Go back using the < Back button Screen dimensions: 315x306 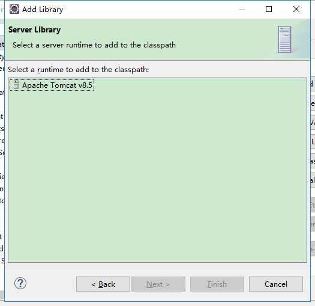(x=103, y=284)
